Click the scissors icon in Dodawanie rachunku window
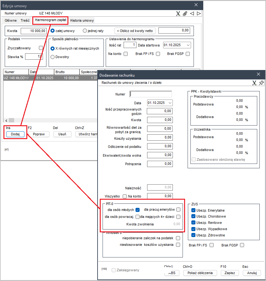266x281 pixels. 254,83
